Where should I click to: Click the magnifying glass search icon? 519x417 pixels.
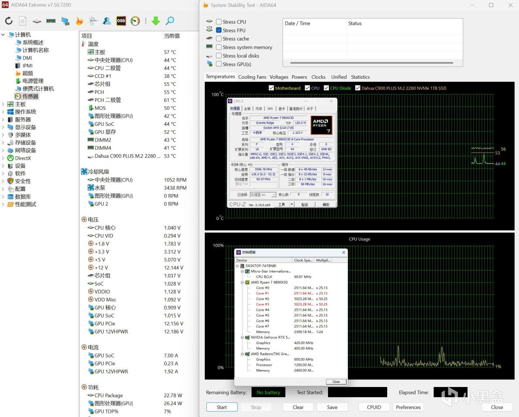170,21
